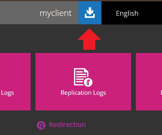Image resolution: width=162 pixels, height=135 pixels.
Task: Click the white download tray arrow glyph
Action: tap(90, 12)
